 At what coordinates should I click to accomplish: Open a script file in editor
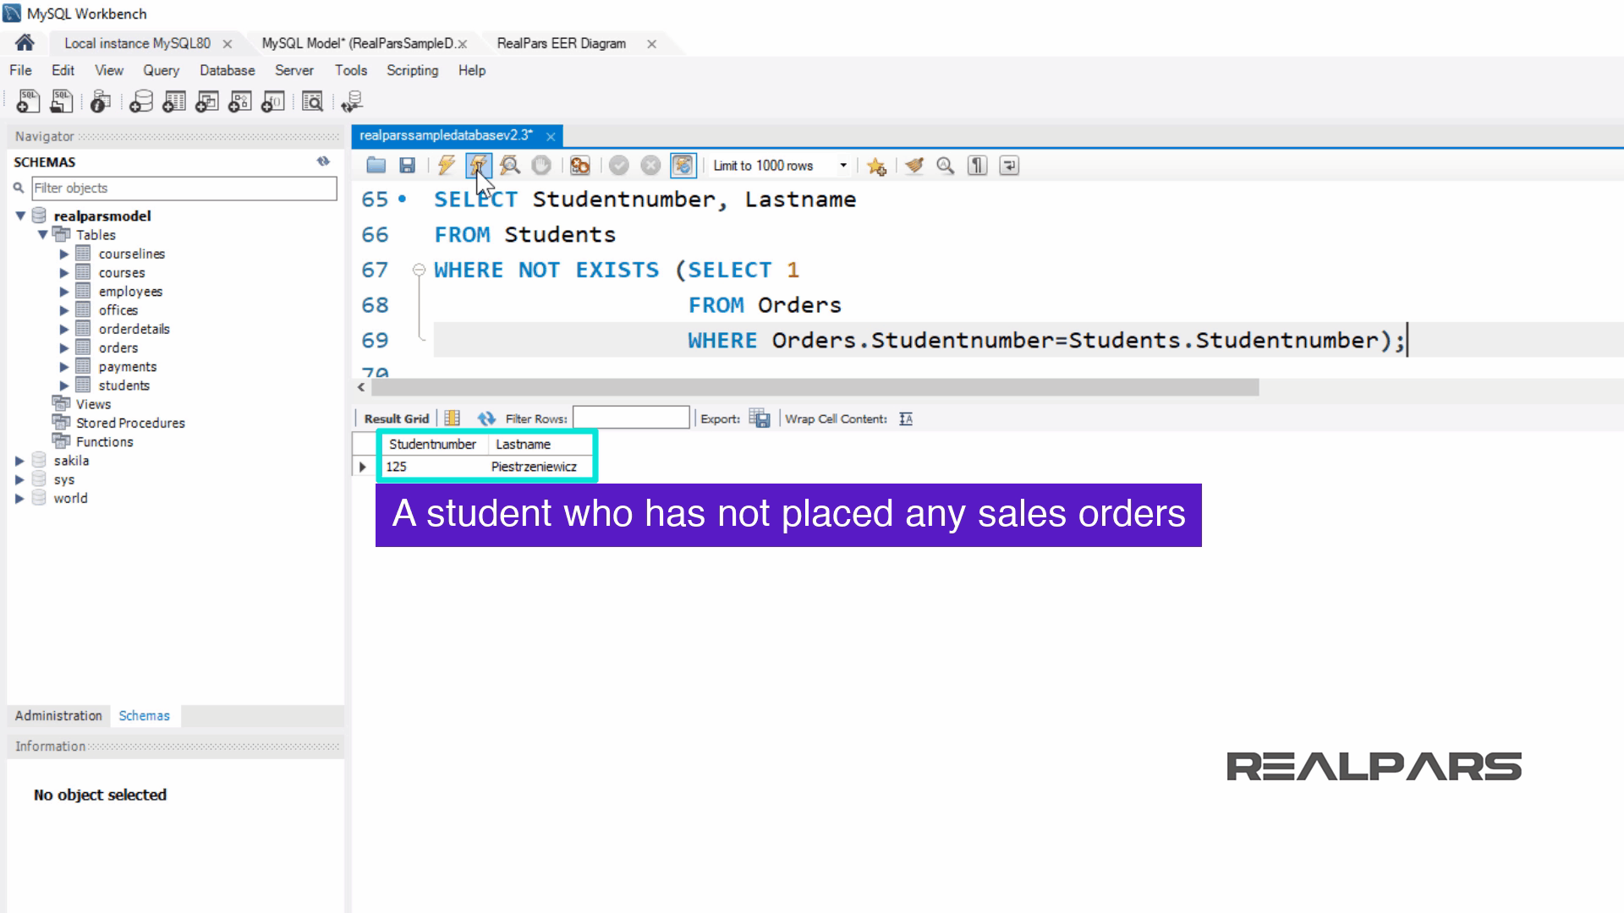pos(376,166)
